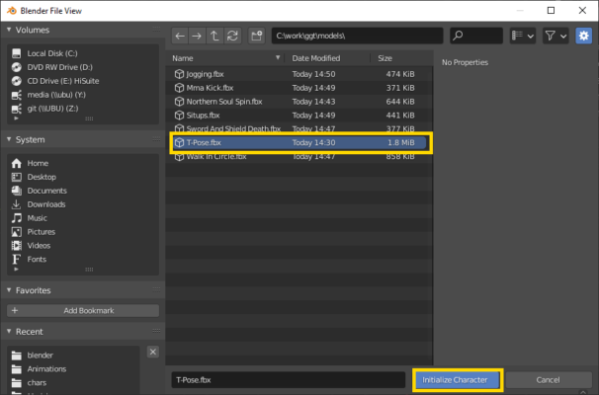This screenshot has height=395, width=599.
Task: Open display mode dropdown
Action: [522, 36]
